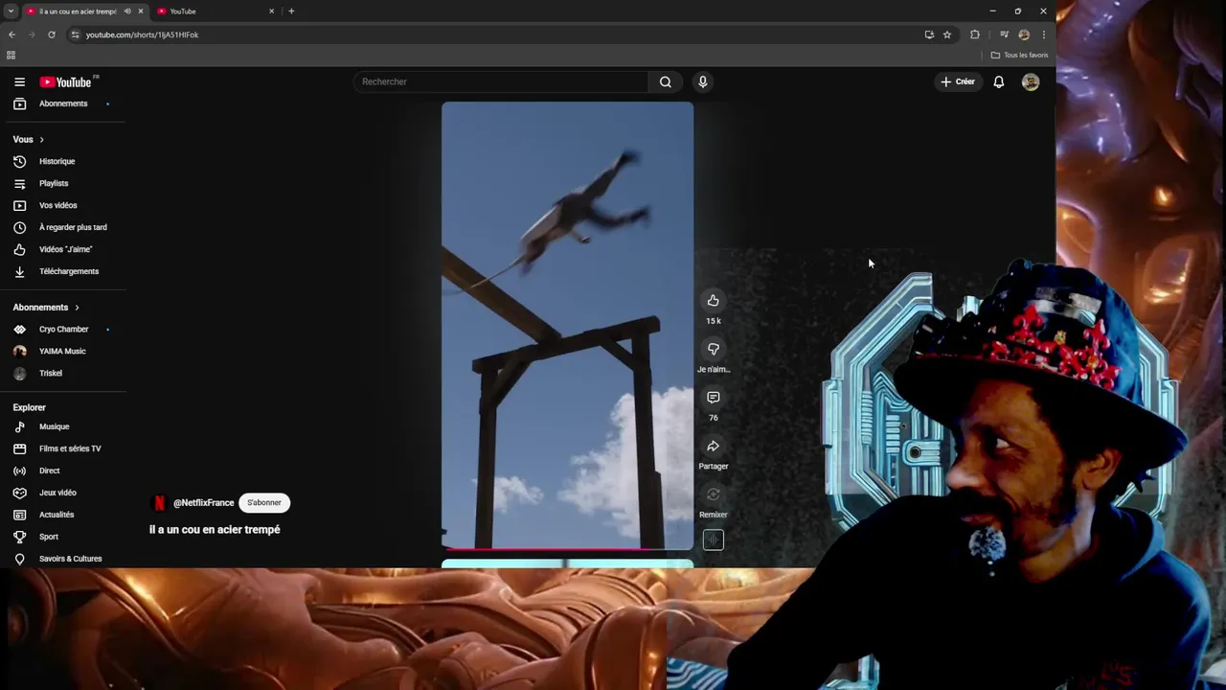1226x690 pixels.
Task: Open Tous les favoris bookmarks folder
Action: click(1020, 55)
